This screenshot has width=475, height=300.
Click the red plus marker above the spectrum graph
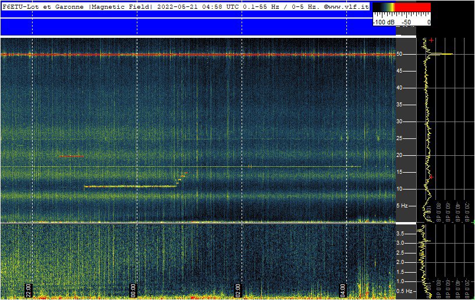pyautogui.click(x=431, y=40)
